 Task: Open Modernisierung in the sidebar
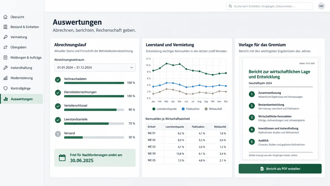[22, 78]
